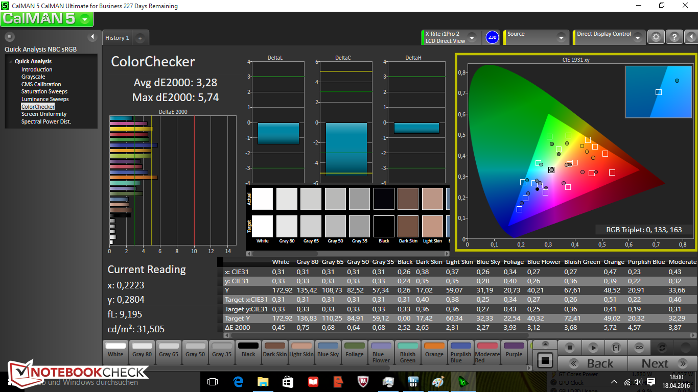
Task: Collapse the Quick Analysis tree node
Action: click(x=10, y=62)
